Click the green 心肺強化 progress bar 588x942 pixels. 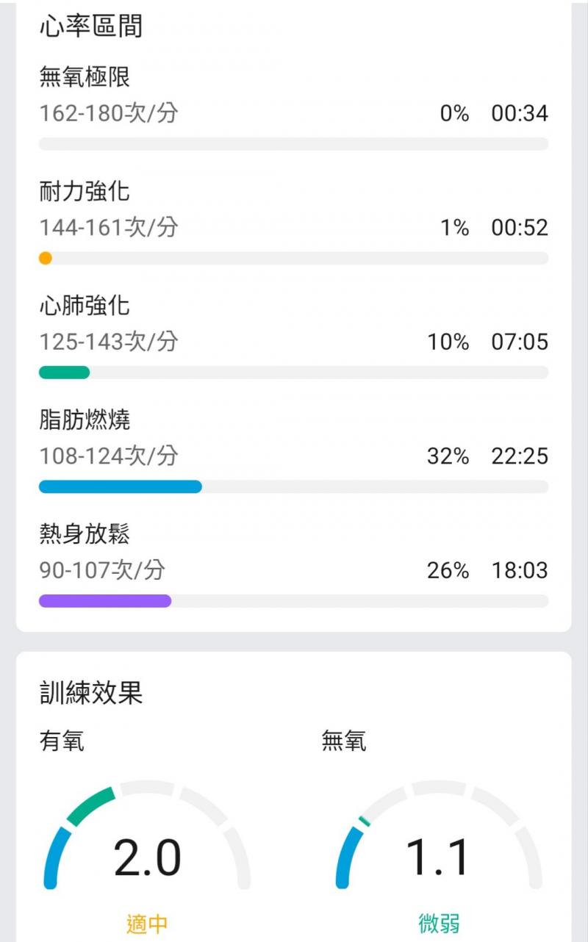tap(64, 373)
